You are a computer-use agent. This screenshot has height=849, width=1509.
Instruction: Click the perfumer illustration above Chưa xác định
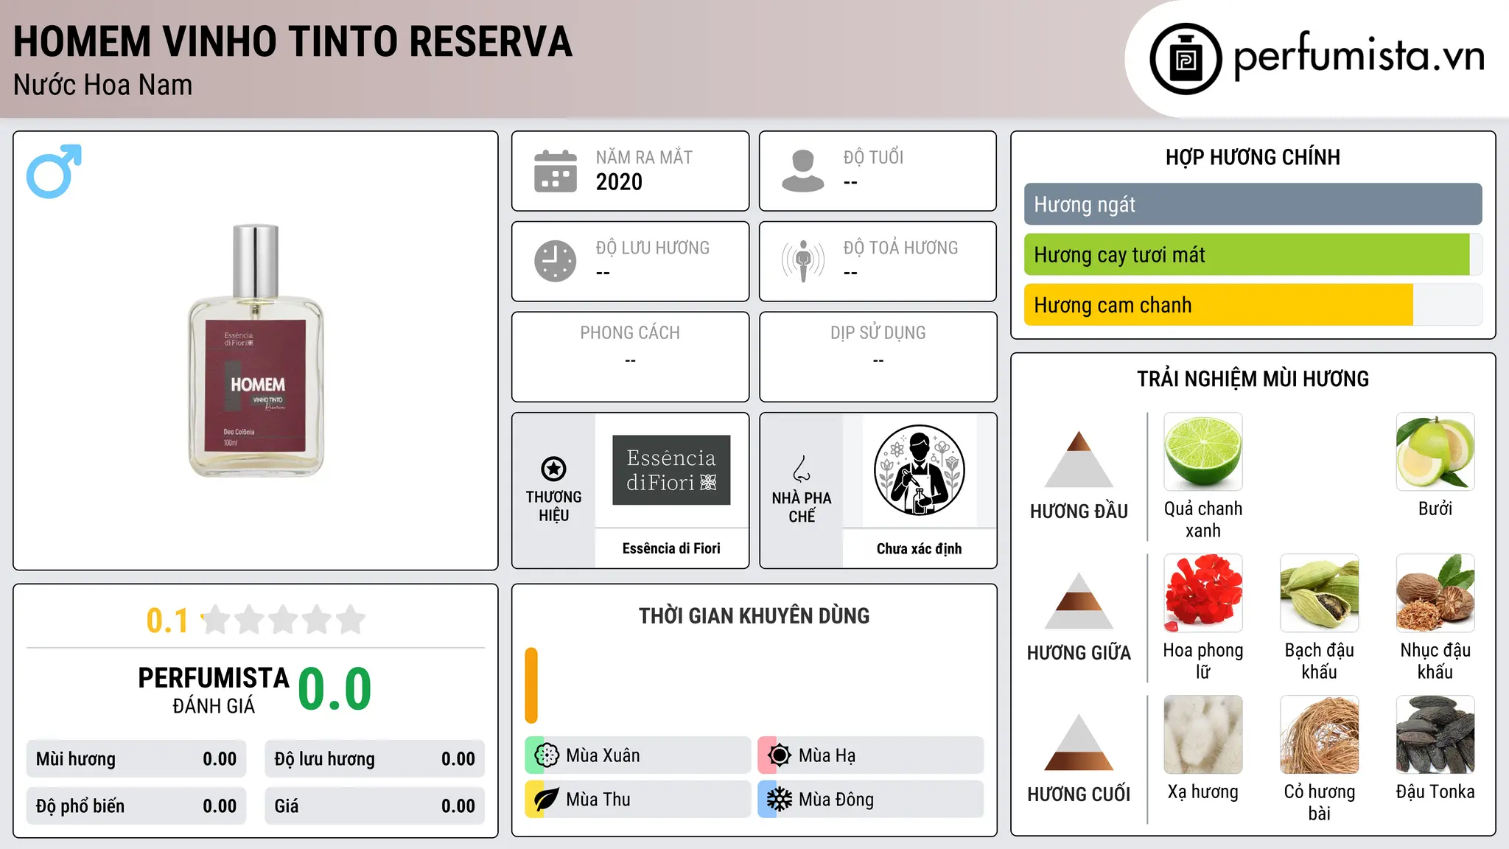coord(919,470)
